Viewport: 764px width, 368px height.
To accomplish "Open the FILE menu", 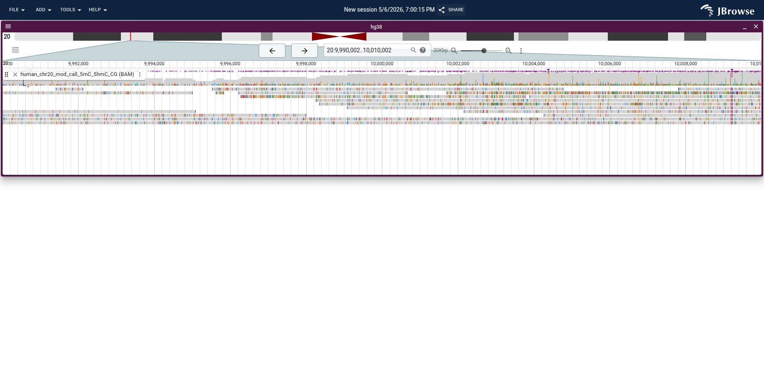I will click(17, 10).
